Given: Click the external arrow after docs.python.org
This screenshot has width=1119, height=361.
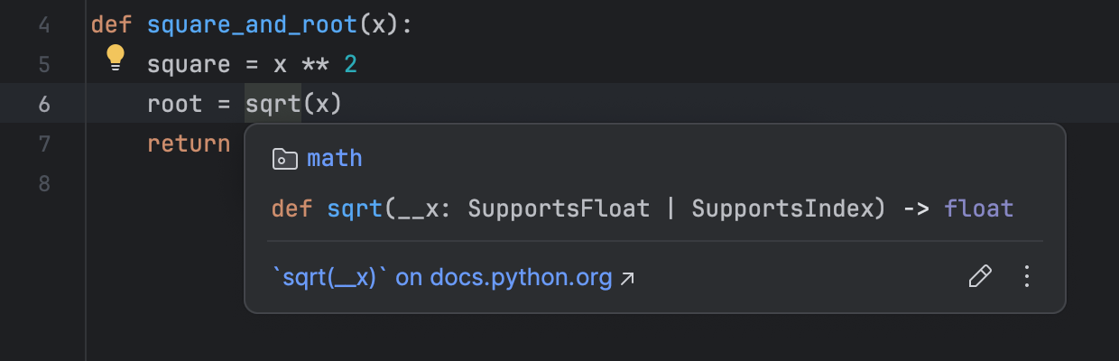Looking at the screenshot, I should click(627, 278).
